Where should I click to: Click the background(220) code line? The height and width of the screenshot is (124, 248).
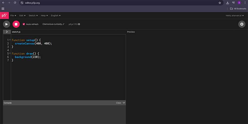pos(28,57)
